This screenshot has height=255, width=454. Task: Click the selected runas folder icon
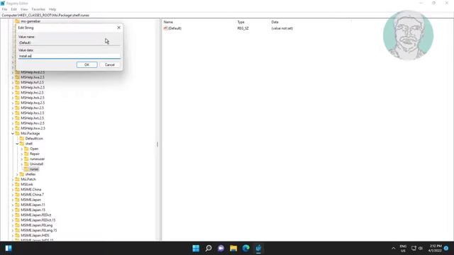coord(27,169)
